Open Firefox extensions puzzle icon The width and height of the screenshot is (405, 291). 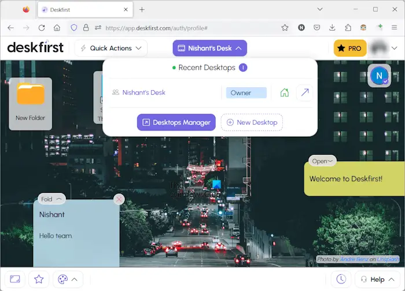click(x=348, y=28)
